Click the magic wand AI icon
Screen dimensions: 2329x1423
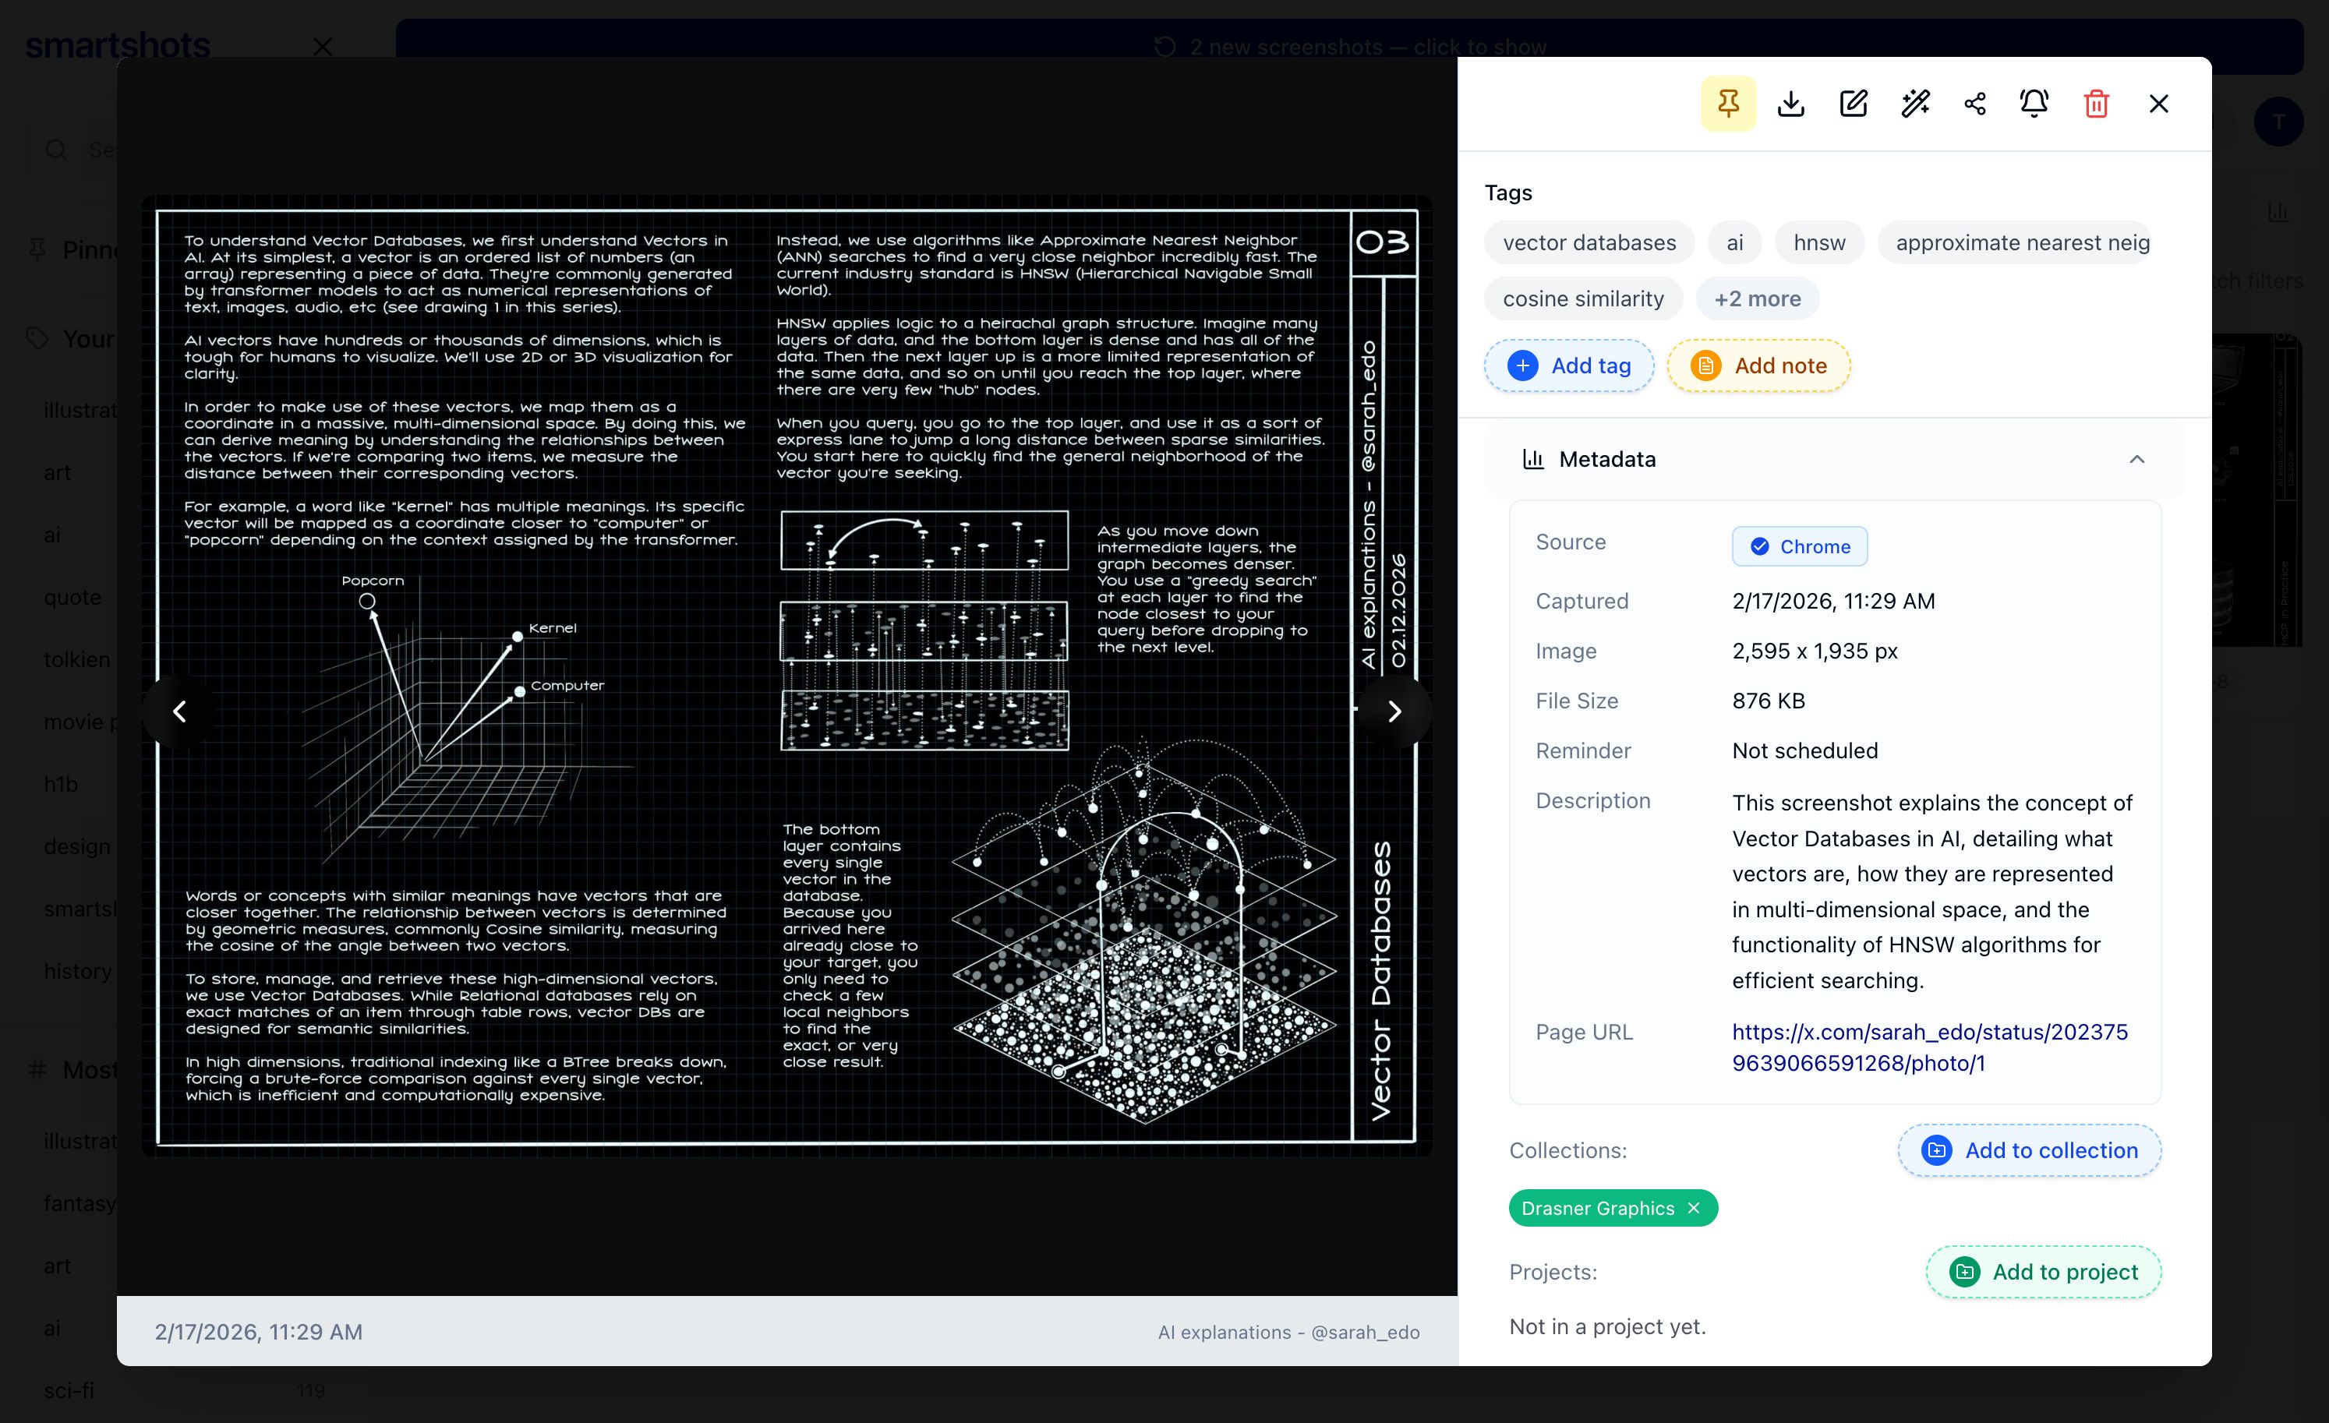(x=1915, y=103)
